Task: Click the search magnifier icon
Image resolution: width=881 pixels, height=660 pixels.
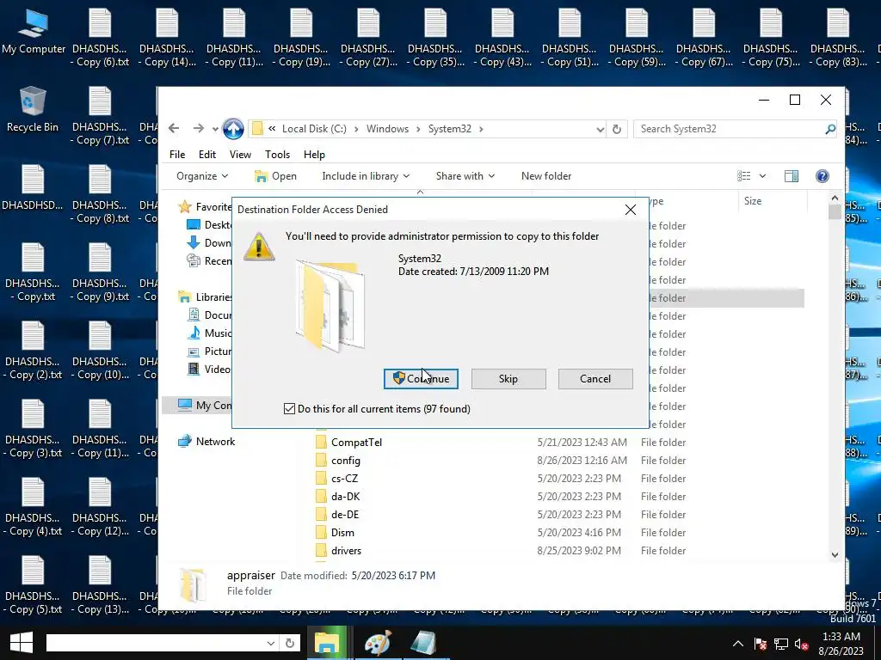Action: (x=830, y=129)
